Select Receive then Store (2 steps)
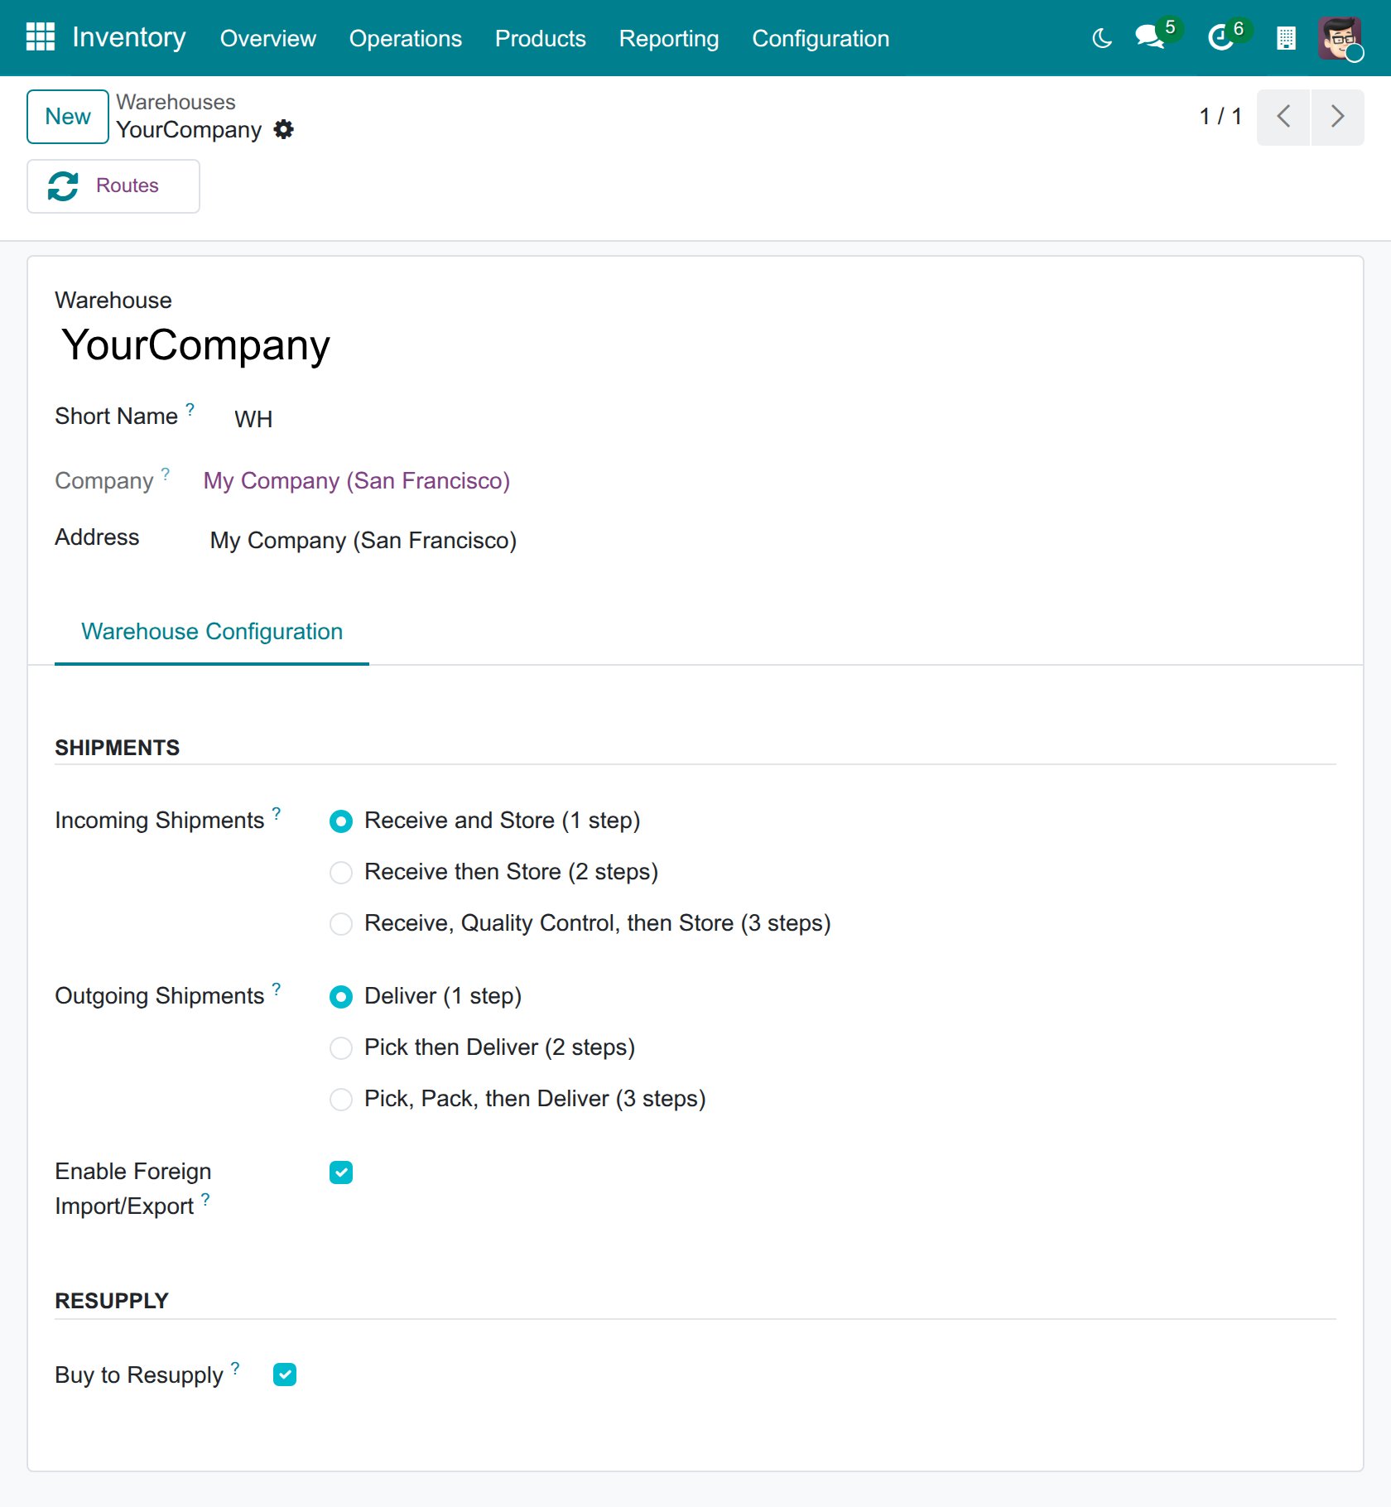 tap(341, 873)
